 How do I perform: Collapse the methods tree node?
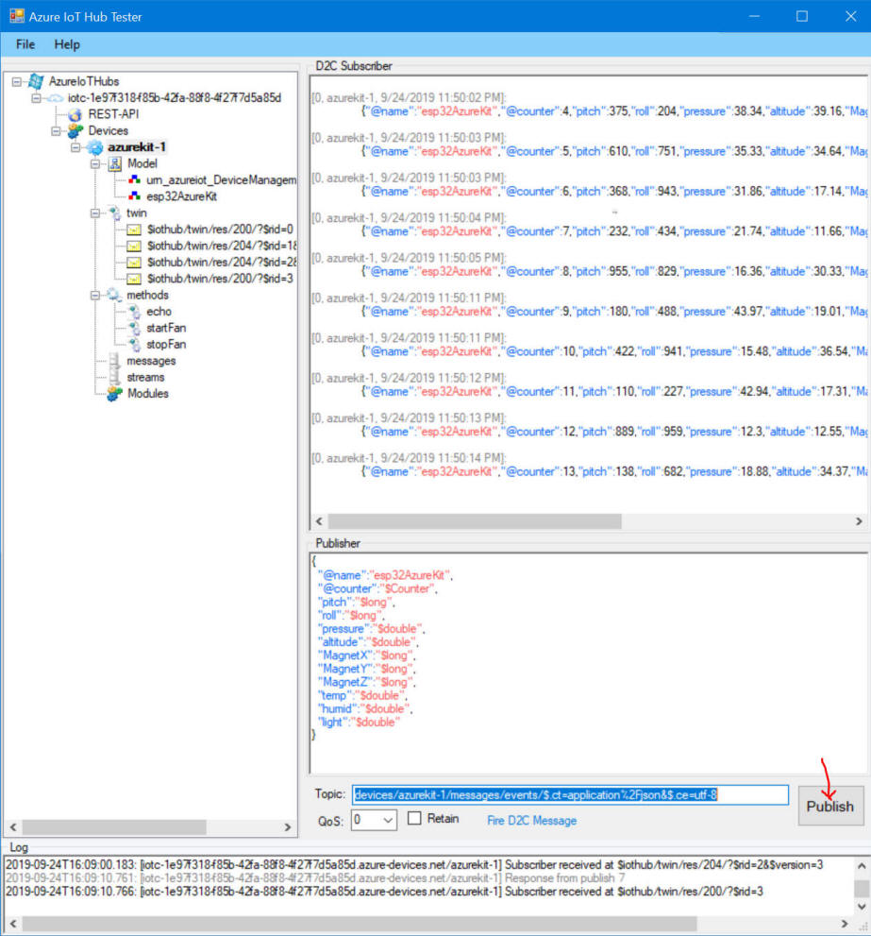coord(95,295)
